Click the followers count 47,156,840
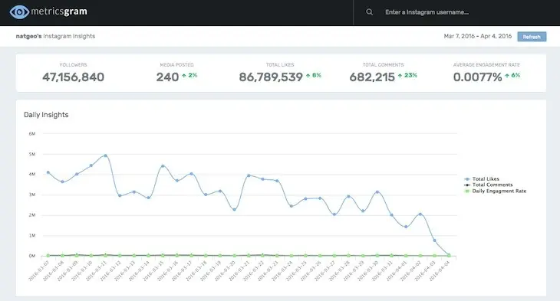Screen dimensions: 560x301 pyautogui.click(x=73, y=77)
